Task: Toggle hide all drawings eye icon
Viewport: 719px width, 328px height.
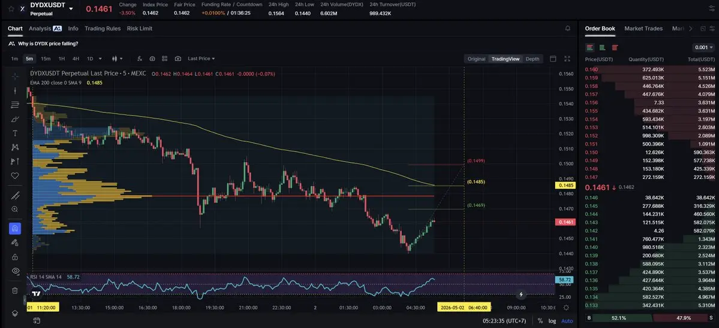Action: 14,271
